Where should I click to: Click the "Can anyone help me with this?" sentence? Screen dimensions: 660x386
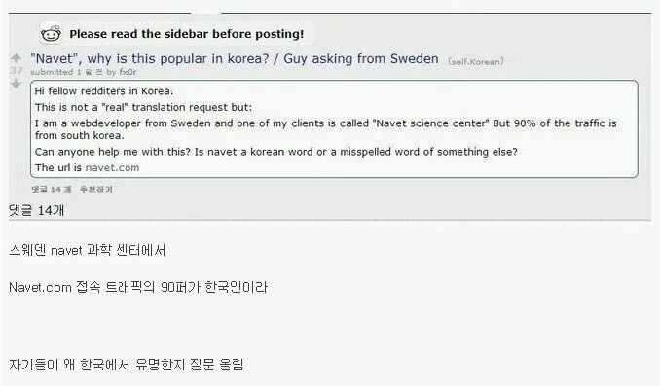click(x=276, y=152)
